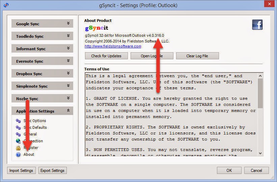Select Sync Defaults in Application Settings
The width and height of the screenshot is (277, 182).
(x=35, y=127)
